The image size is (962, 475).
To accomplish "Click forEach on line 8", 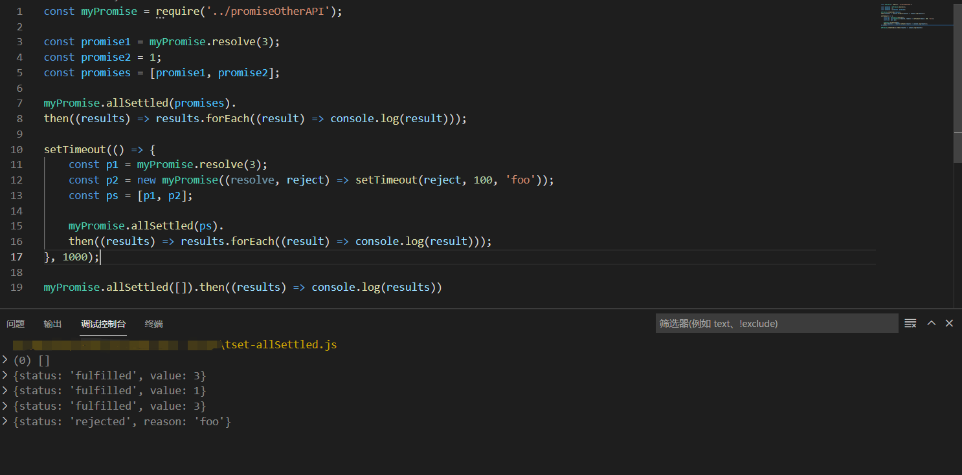I will pos(228,119).
